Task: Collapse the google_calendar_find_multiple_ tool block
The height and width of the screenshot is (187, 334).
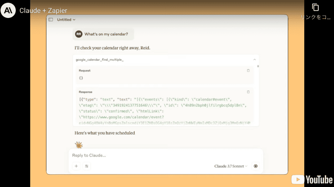Action: point(254,60)
